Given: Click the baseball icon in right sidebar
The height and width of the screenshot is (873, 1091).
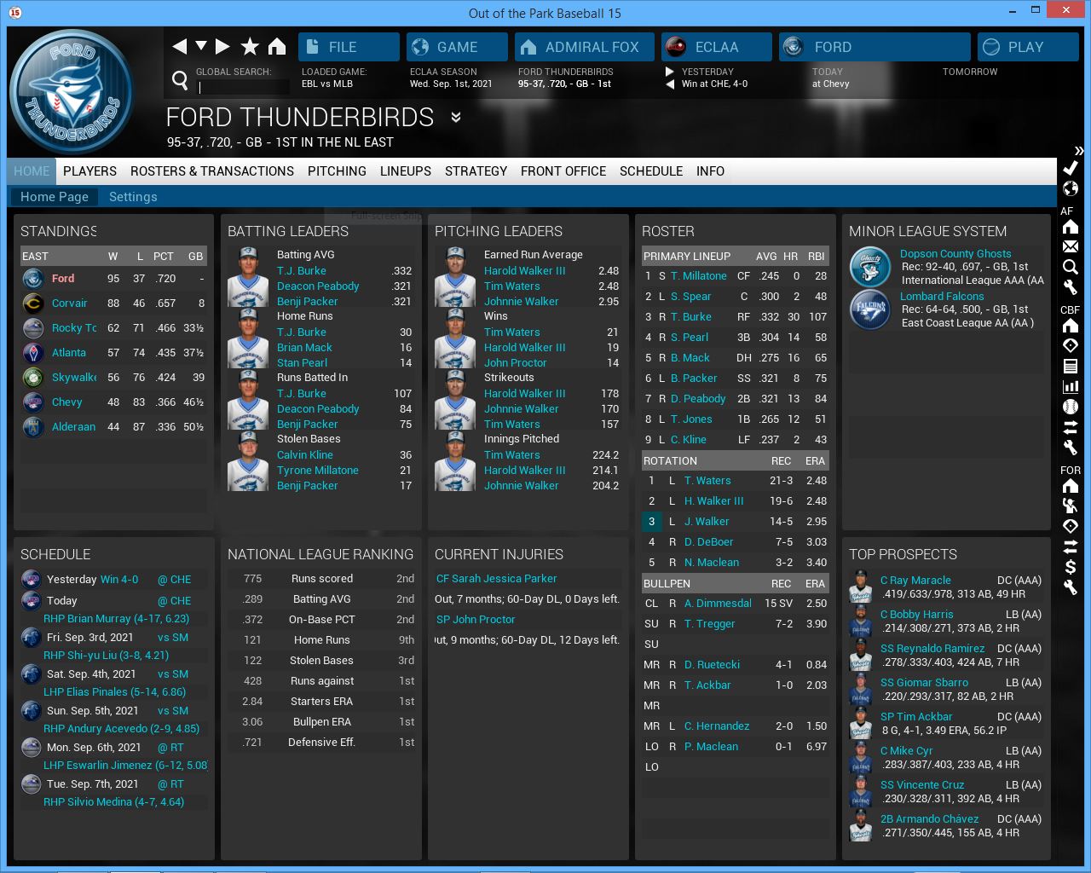Looking at the screenshot, I should pos(1071,407).
